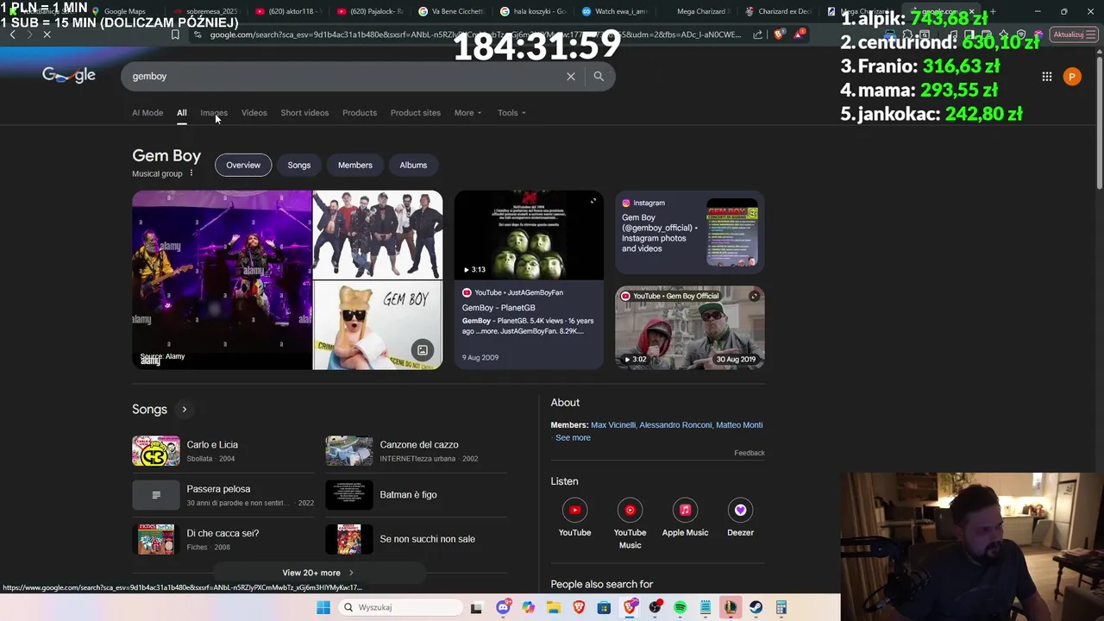Select the Songs chip

pos(299,165)
